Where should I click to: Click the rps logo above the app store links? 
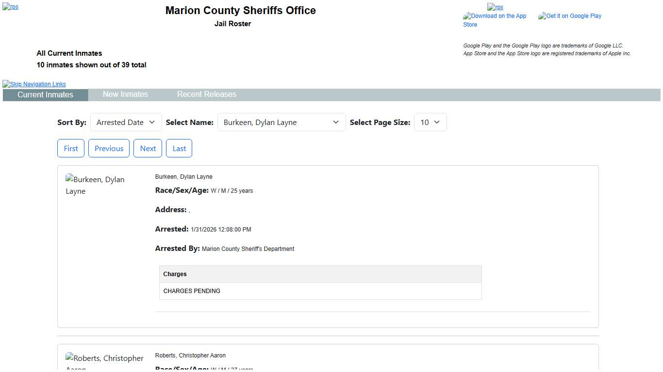(x=495, y=7)
